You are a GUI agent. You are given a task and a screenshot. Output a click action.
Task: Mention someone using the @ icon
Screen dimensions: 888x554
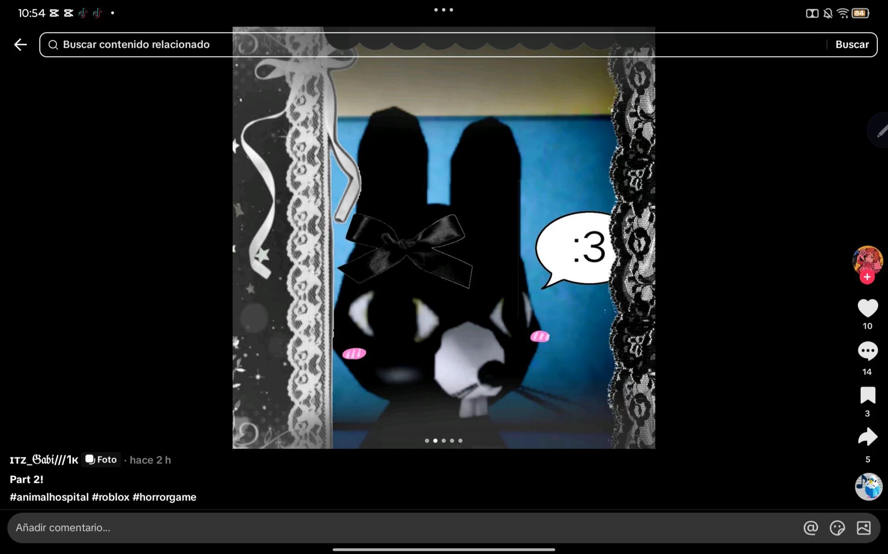coord(811,528)
